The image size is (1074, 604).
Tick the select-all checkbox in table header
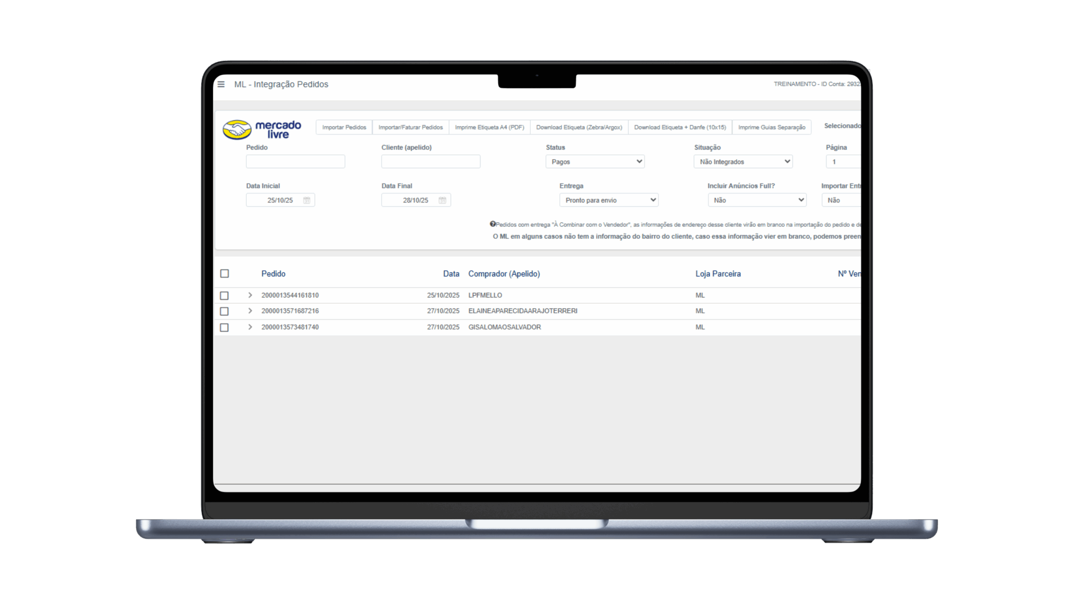pos(224,274)
